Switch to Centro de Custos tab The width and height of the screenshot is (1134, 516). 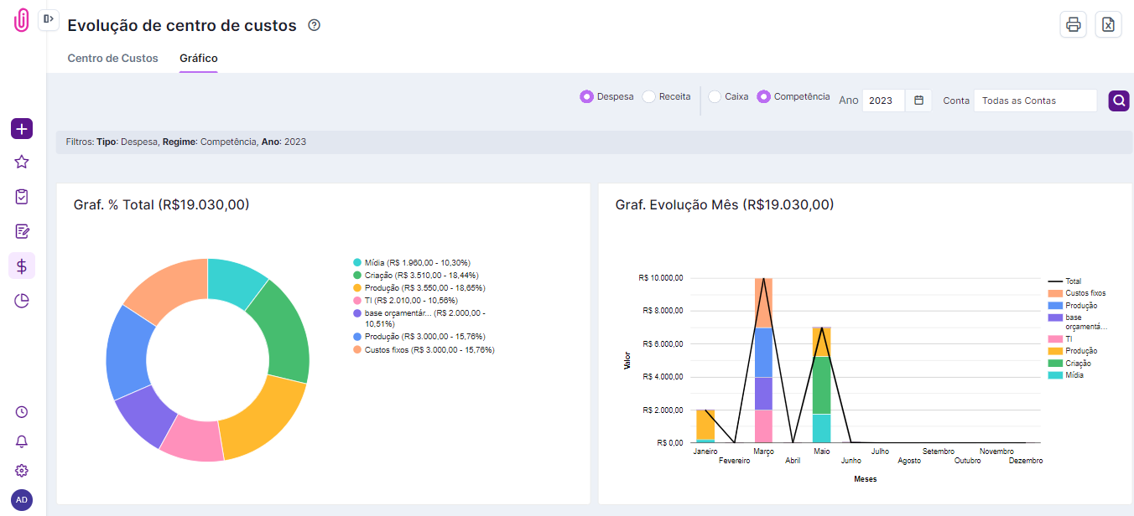[x=112, y=59]
